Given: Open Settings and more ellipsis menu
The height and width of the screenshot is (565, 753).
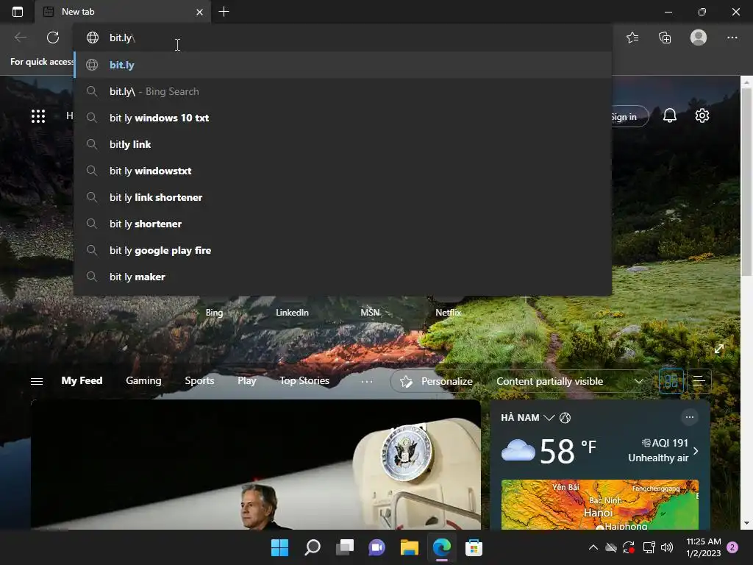Looking at the screenshot, I should (x=732, y=38).
